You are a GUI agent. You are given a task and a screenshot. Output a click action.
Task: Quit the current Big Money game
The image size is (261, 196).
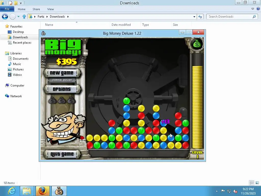click(x=62, y=154)
